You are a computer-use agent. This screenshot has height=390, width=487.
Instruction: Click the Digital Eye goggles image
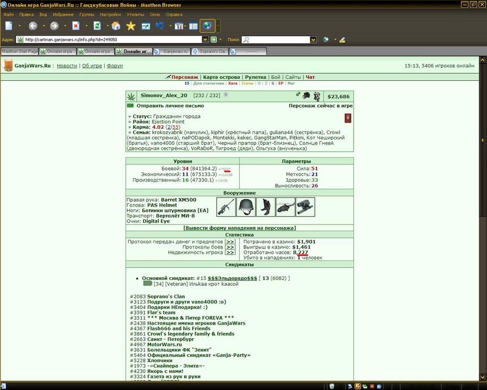point(305,207)
